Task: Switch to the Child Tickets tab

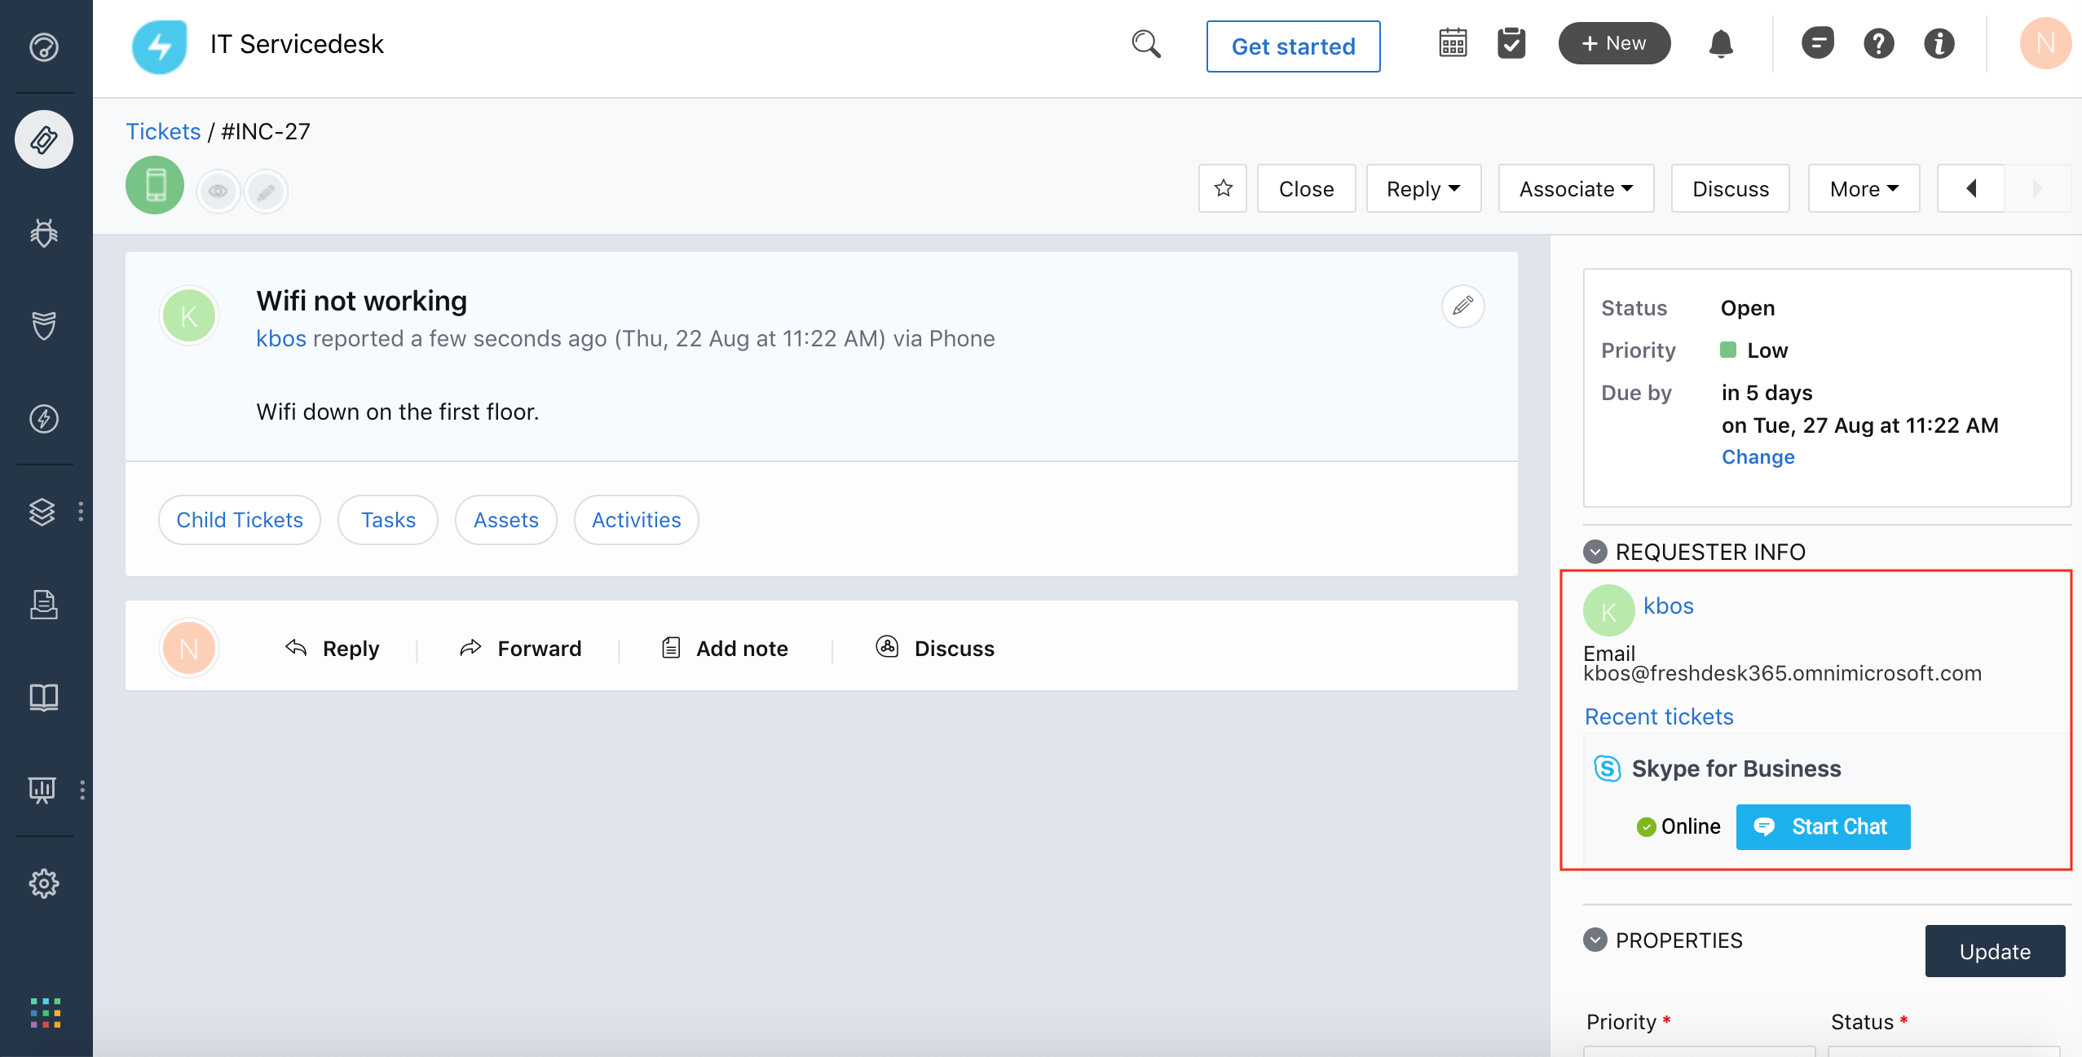Action: [239, 517]
